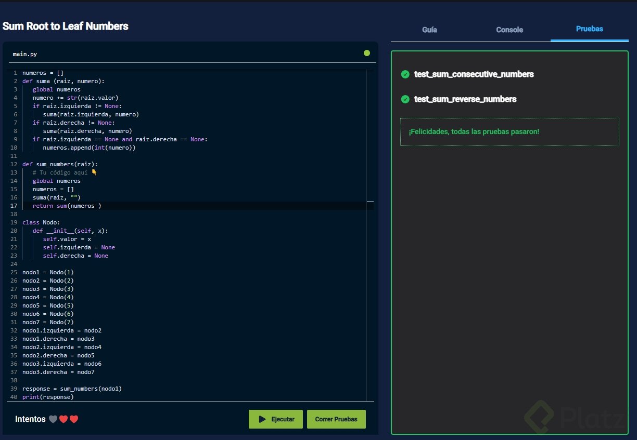
Task: Click the '# Tu código aquí' comment
Action: click(x=65, y=172)
